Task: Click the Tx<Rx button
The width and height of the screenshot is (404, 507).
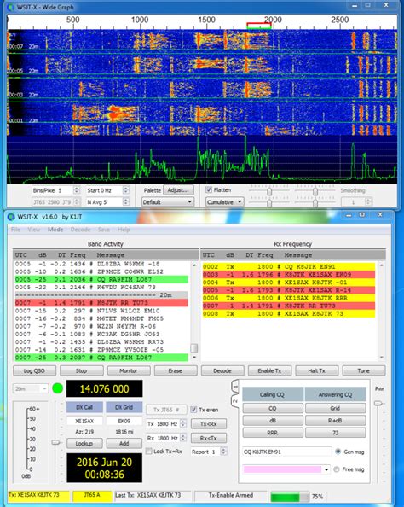Action: pyautogui.click(x=209, y=423)
